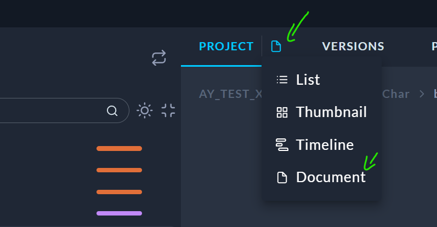Click the purple color bar
This screenshot has width=437, height=227.
[x=119, y=213]
